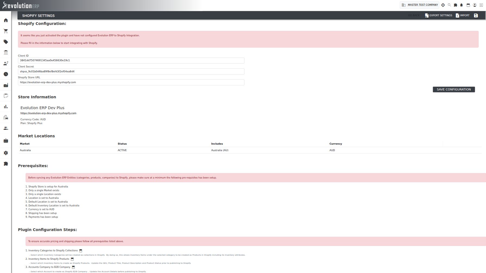Click into the Client Secret field
The image size is (486, 273).
tap(131, 71)
